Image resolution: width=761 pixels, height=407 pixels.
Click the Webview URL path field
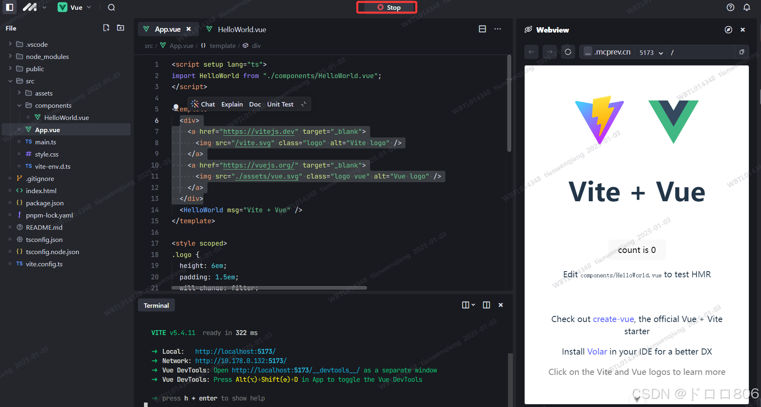tap(700, 52)
